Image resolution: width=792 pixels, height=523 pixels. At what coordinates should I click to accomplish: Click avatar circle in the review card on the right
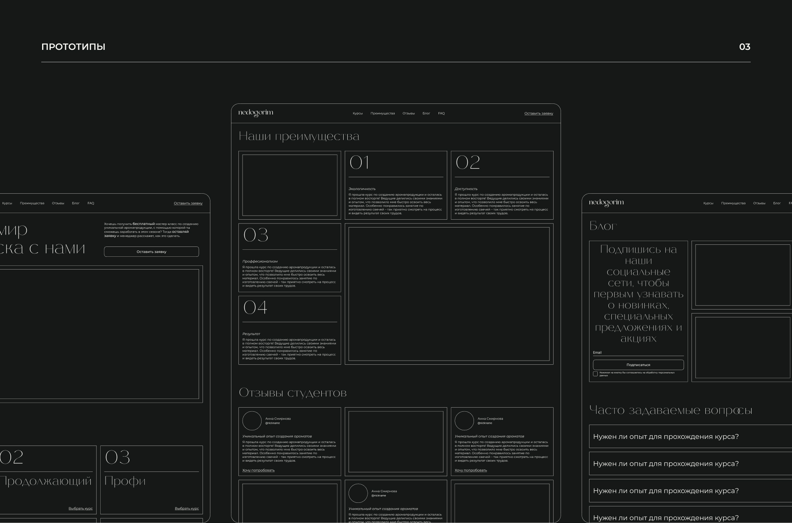464,421
